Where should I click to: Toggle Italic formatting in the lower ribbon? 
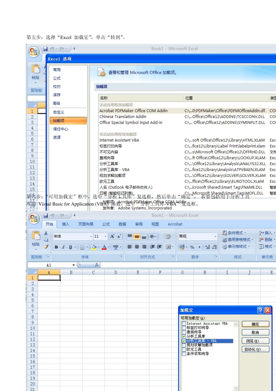63,247
